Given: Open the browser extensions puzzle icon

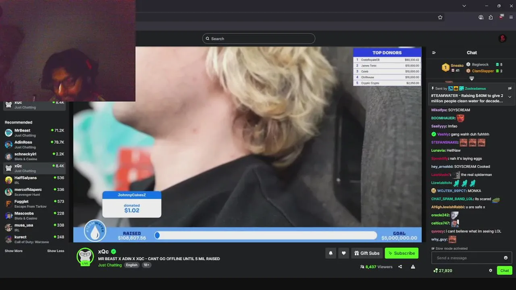Looking at the screenshot, I should (491, 17).
